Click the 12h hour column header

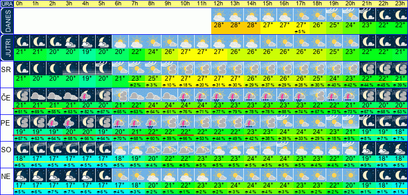point(219,4)
